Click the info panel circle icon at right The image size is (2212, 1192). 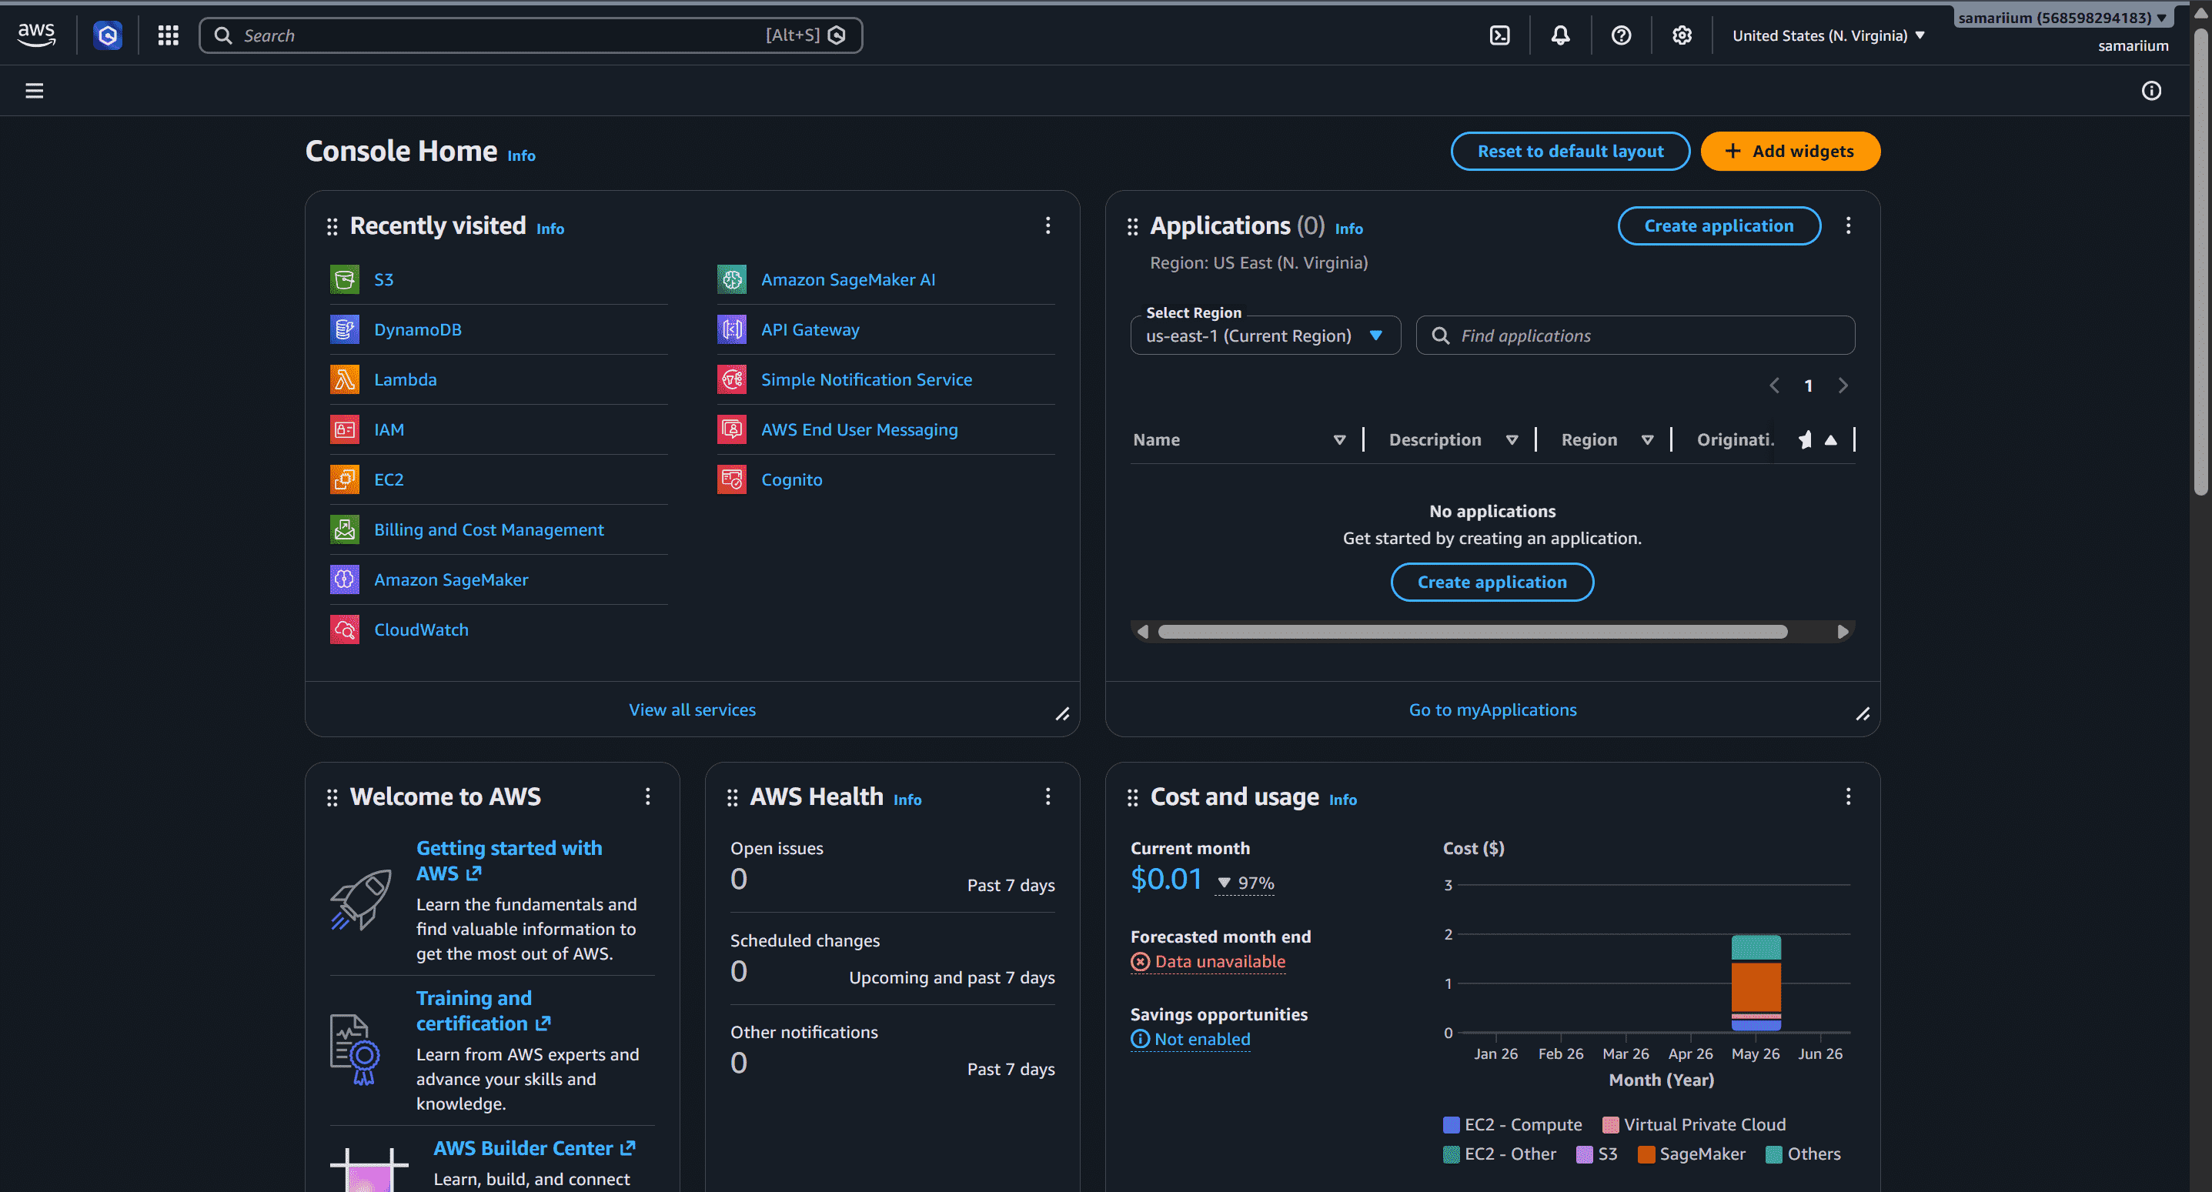click(2151, 90)
